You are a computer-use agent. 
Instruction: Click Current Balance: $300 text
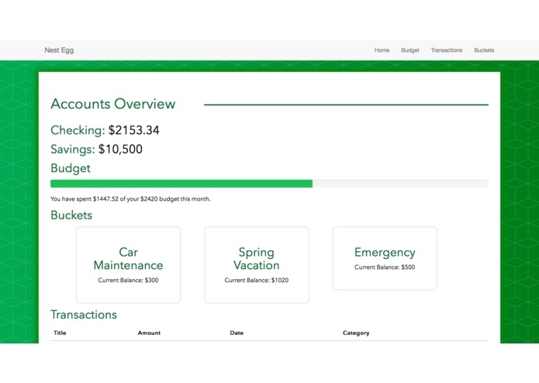click(x=128, y=281)
